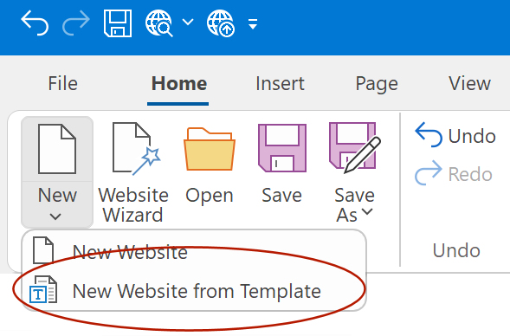Click the Undo button in ribbon

click(455, 136)
